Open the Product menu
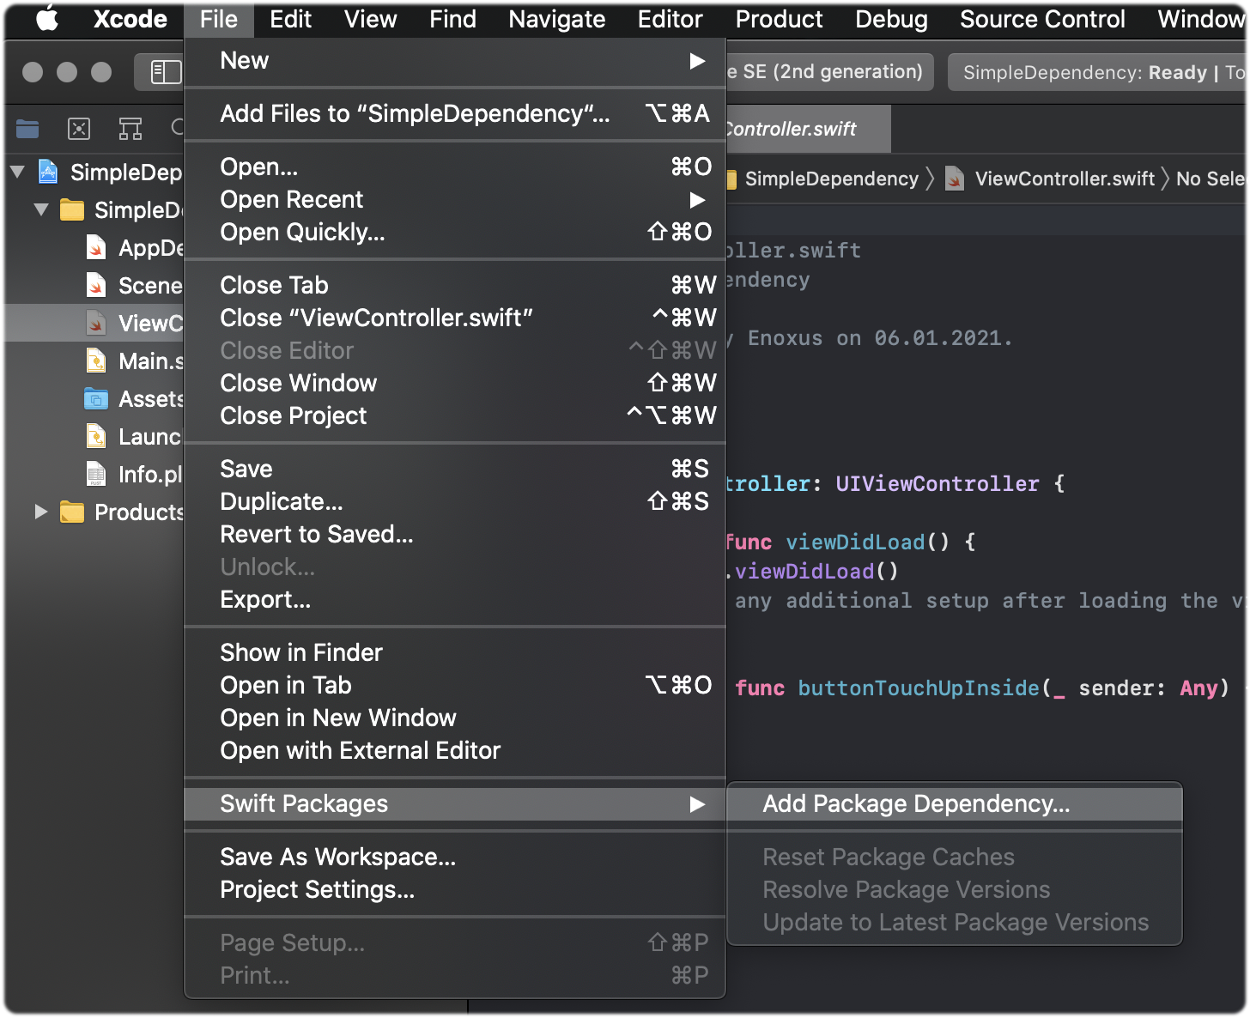This screenshot has width=1250, height=1018. (780, 19)
